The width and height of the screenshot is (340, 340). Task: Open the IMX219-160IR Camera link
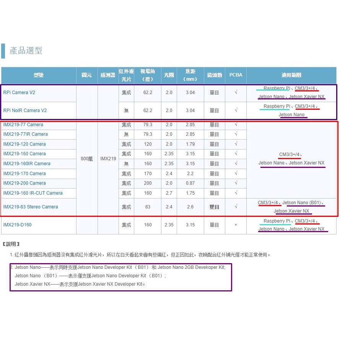pyautogui.click(x=26, y=164)
